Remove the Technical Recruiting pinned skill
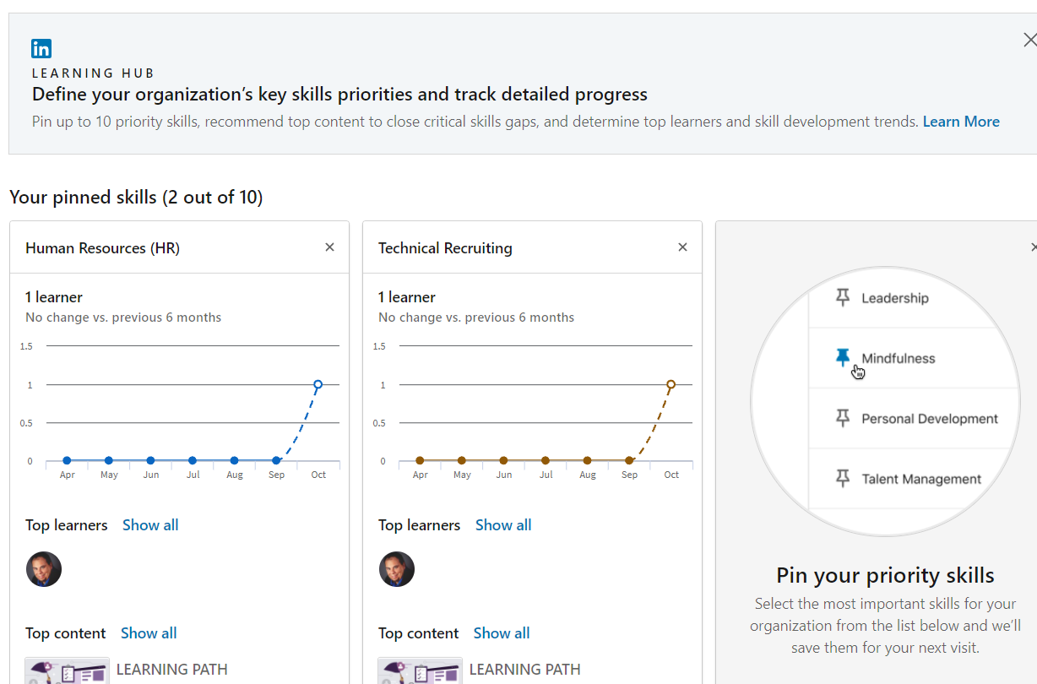The image size is (1037, 684). point(682,247)
